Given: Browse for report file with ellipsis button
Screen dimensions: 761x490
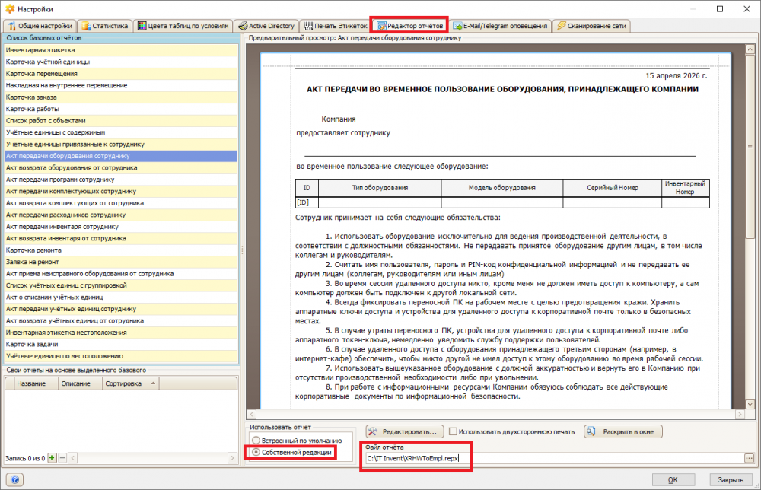Looking at the screenshot, I should [750, 458].
